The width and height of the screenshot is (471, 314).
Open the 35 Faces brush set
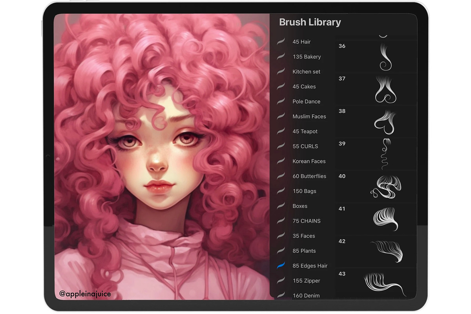[x=304, y=236]
